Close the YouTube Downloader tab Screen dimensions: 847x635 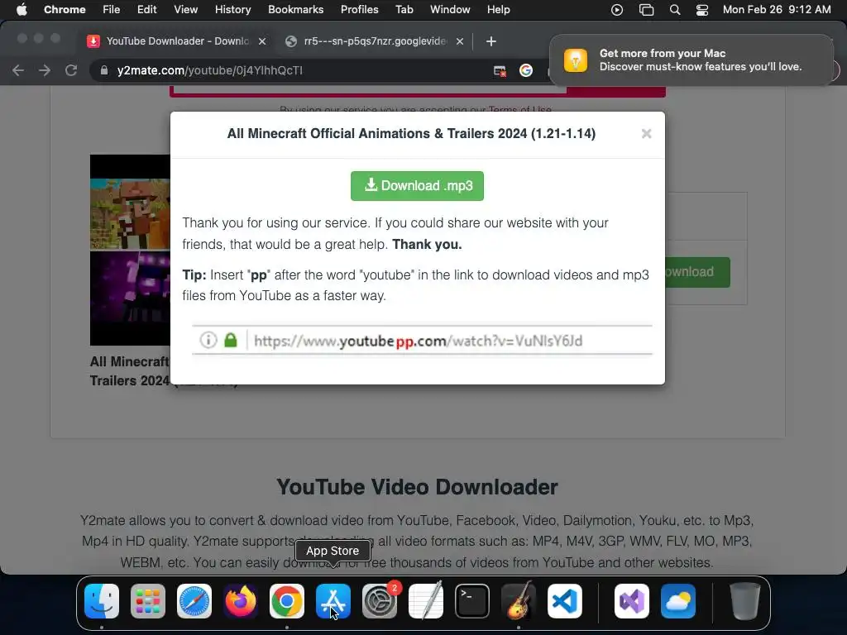262,41
